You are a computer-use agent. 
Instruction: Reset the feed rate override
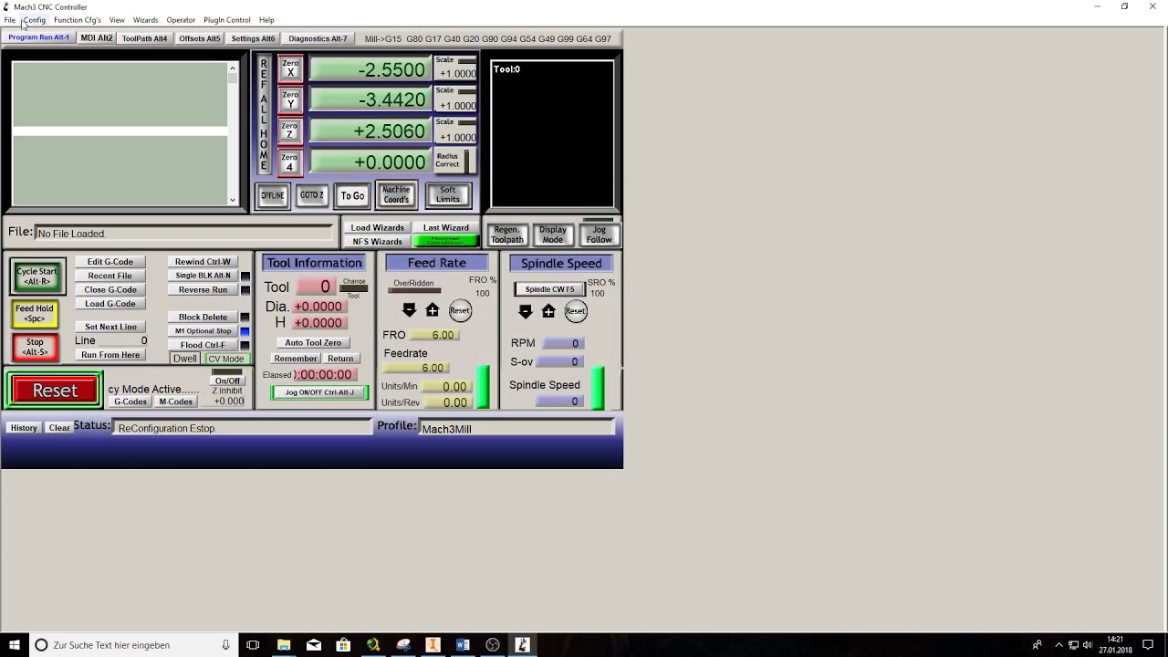pyautogui.click(x=460, y=310)
